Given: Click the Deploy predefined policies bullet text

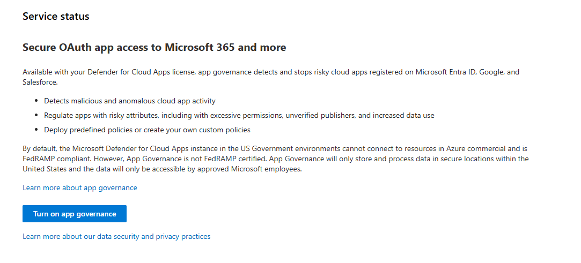Looking at the screenshot, I should pos(147,130).
